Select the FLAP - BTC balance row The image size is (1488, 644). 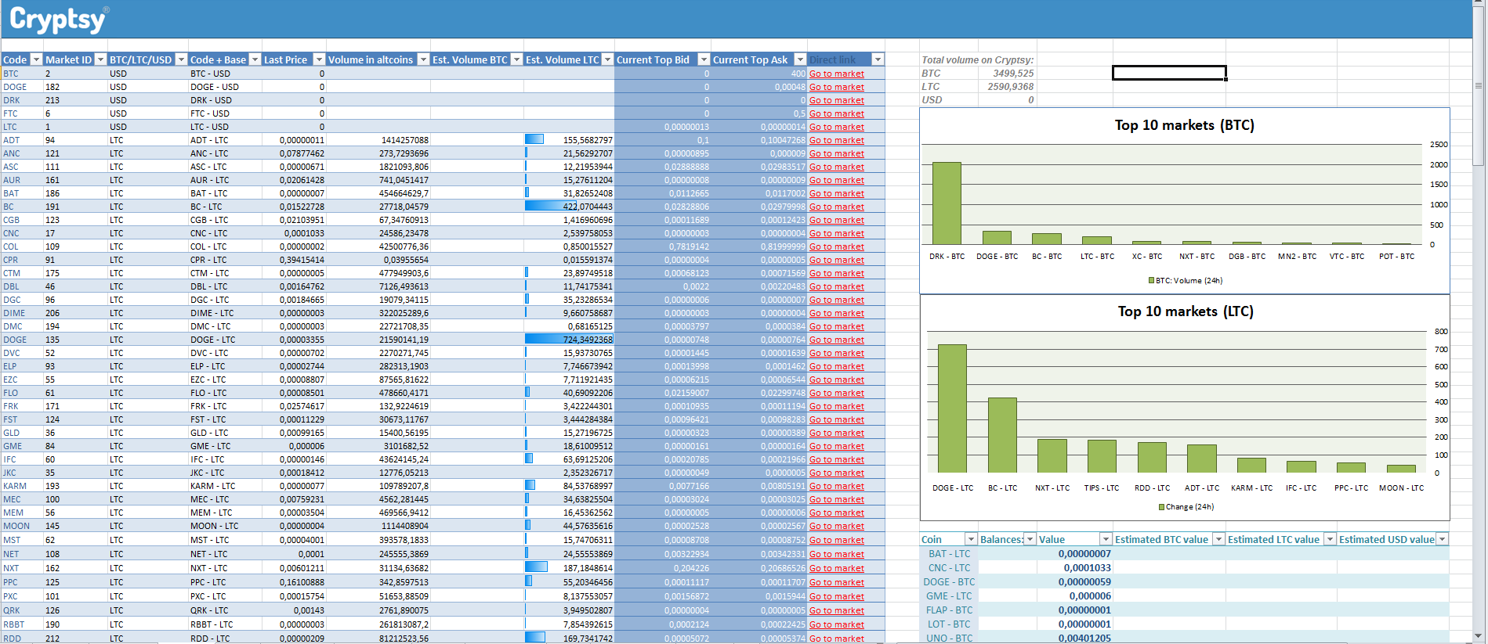click(x=1184, y=610)
